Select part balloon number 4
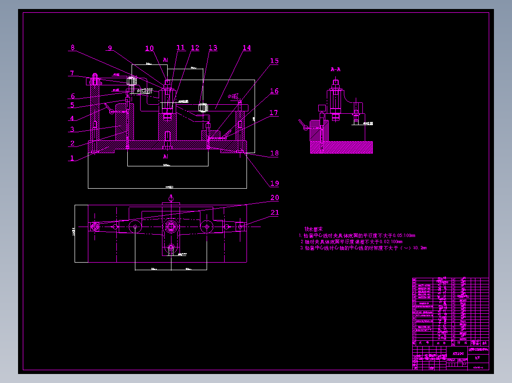This screenshot has height=383, width=512. [72, 119]
